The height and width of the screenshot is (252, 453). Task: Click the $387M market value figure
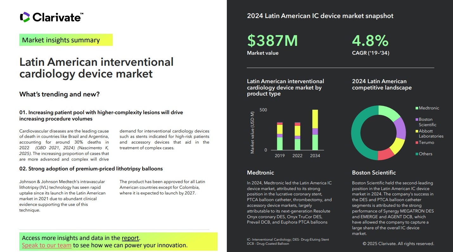[x=272, y=41]
